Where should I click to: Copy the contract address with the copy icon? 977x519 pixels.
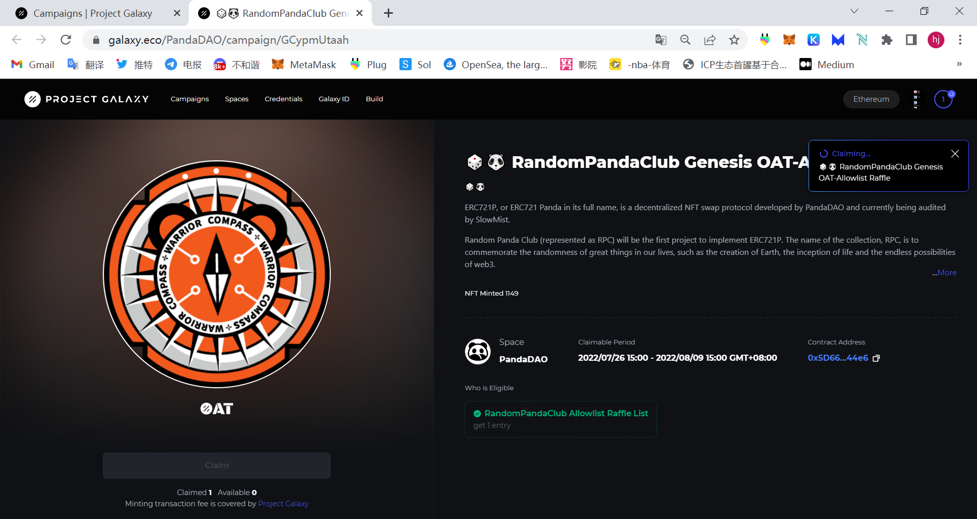pyautogui.click(x=876, y=358)
